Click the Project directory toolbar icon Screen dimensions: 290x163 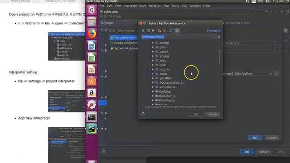153,30
